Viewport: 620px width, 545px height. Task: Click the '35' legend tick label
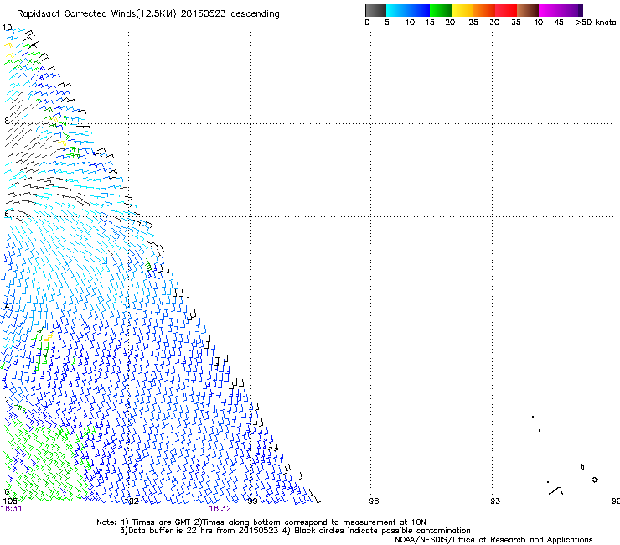tap(515, 23)
